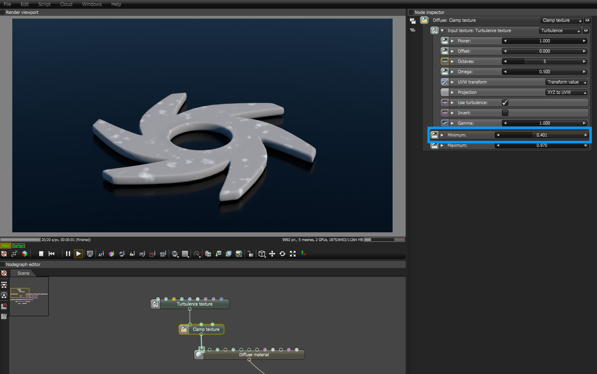Toggle the eye icon beside Turbulence dropdown
This screenshot has width=597, height=374.
586,30
